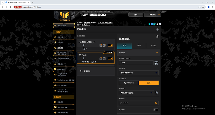Click the Rick_Unbox SSID link
215x115 pixels.
(86, 25)
